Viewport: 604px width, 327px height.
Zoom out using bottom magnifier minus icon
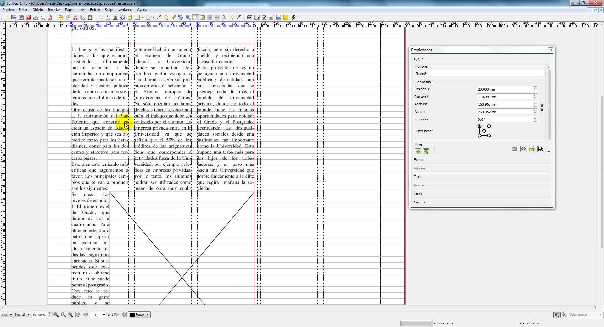(56, 315)
